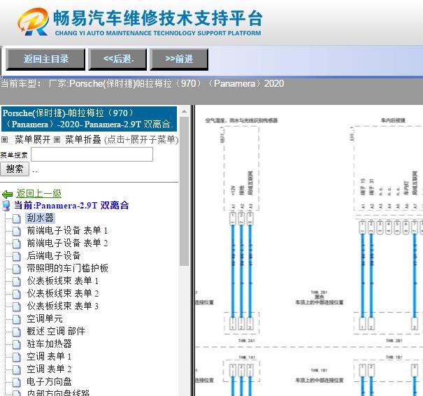Viewport: 423px width, 396px height.
Task: Click the >>前进 forward button
Action: [179, 59]
